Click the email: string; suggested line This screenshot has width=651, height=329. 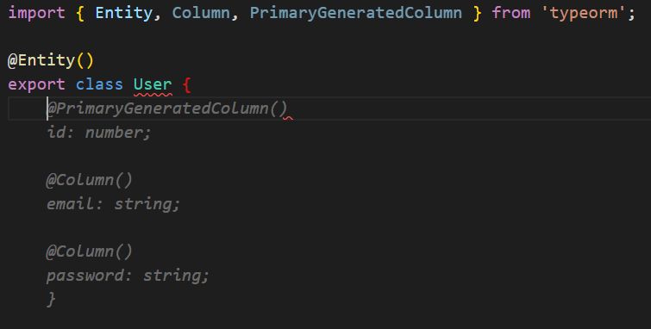[113, 204]
